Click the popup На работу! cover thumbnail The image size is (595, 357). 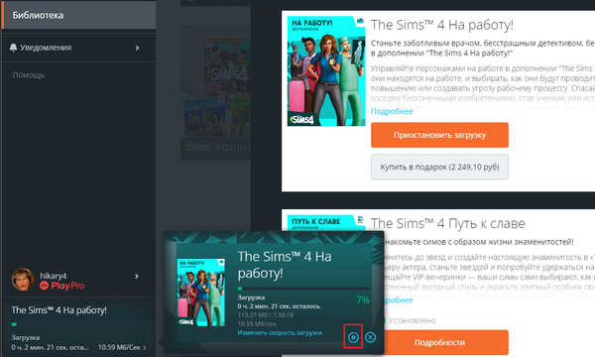[x=201, y=293]
